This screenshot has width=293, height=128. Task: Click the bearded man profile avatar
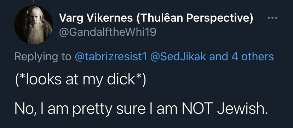(34, 25)
